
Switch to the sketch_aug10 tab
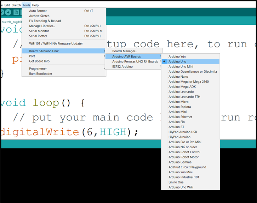coord(11,22)
